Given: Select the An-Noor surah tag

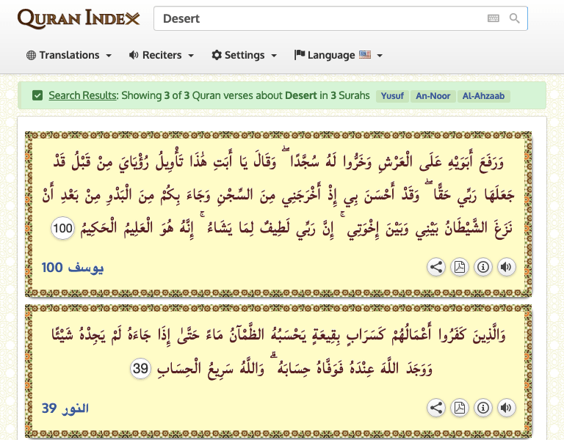Looking at the screenshot, I should coord(433,96).
